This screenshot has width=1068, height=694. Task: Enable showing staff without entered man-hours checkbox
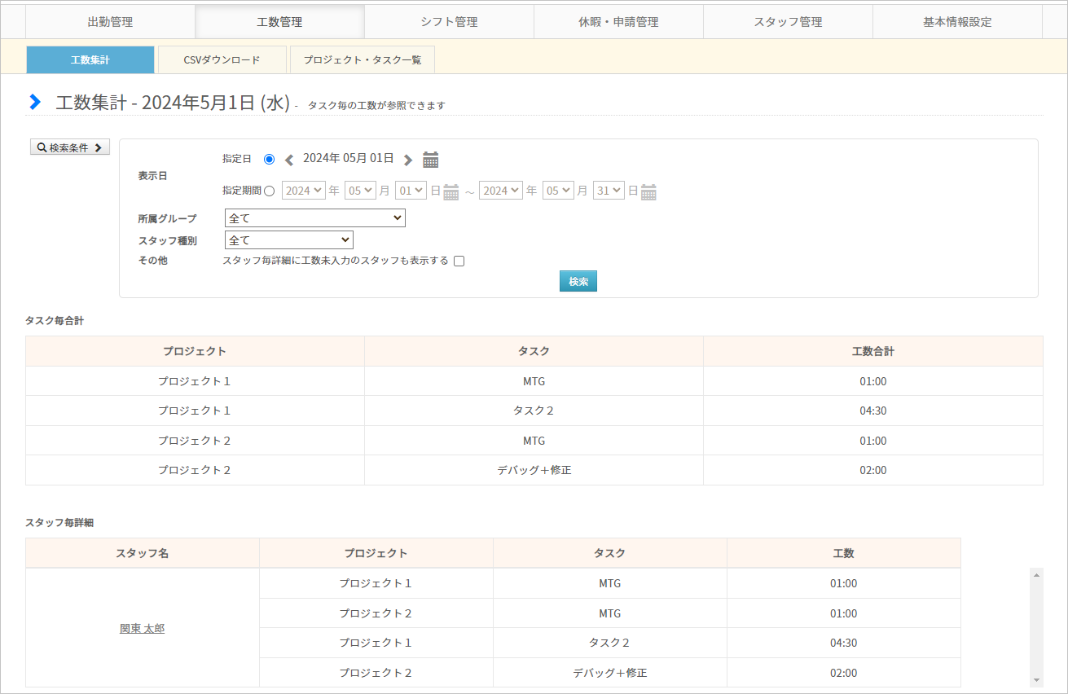(459, 261)
